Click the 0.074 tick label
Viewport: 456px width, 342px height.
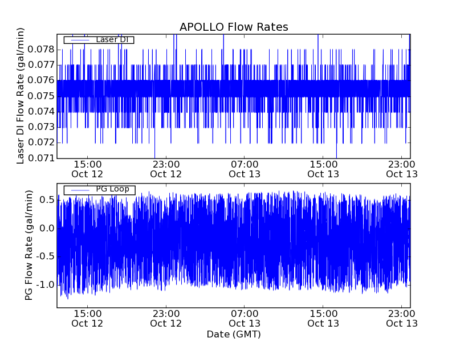click(x=41, y=111)
